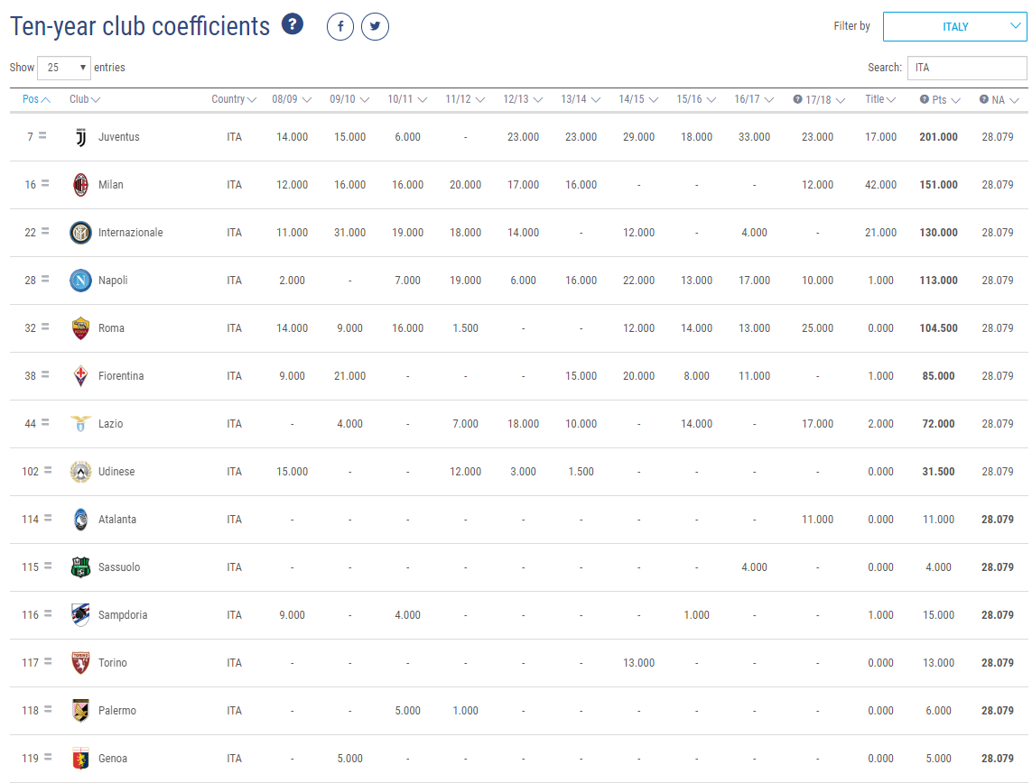Click the Torino club crest
This screenshot has width=1032, height=783.
coord(81,663)
